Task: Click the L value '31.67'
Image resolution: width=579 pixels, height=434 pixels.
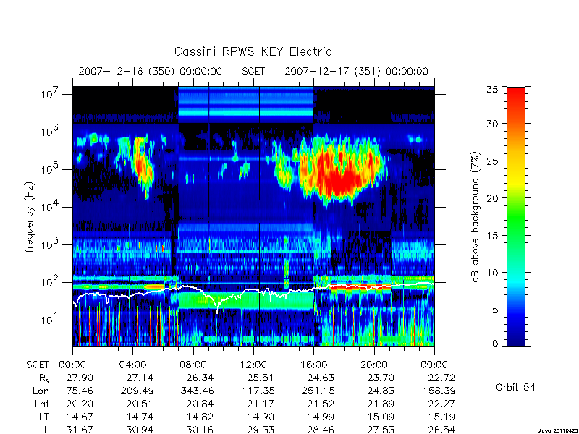Action: pyautogui.click(x=80, y=430)
